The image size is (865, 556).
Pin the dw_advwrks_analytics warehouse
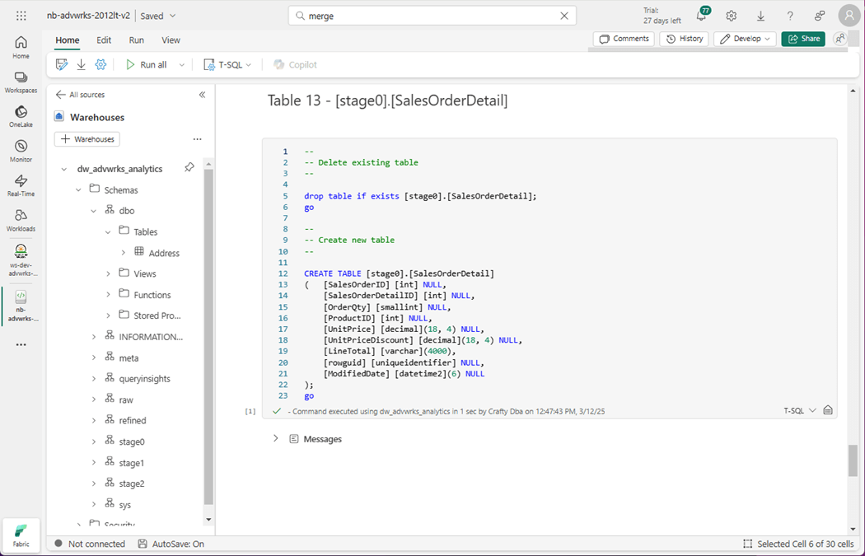(x=189, y=168)
